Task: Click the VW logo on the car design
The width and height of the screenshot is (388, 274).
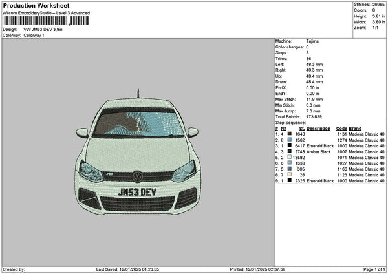Action: pos(137,176)
